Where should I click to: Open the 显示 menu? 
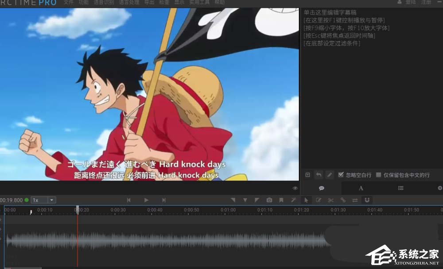click(x=179, y=2)
